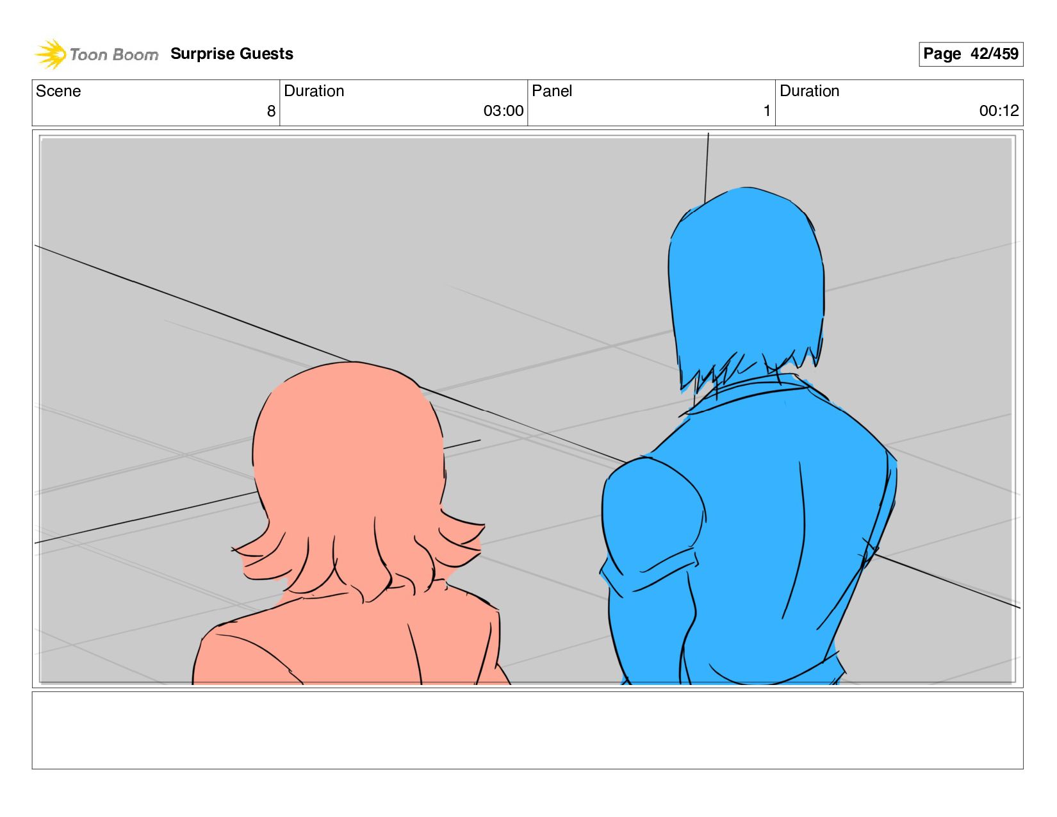Click the panel number '1' value
The height and width of the screenshot is (817, 1057).
(x=767, y=111)
